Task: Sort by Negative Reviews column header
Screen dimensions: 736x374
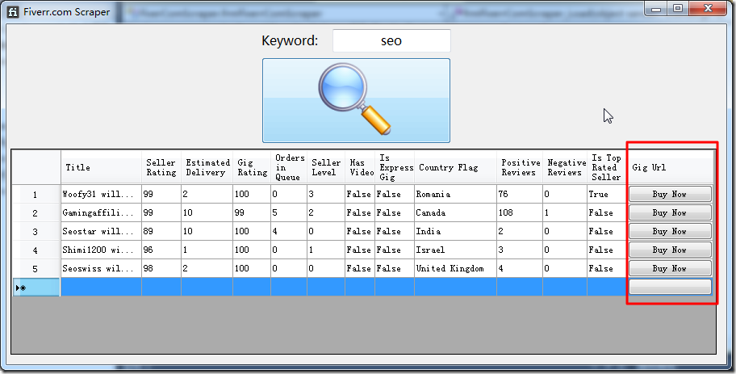Action: [565, 167]
